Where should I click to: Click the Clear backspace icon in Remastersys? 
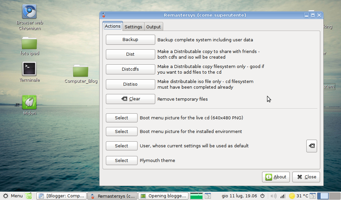(x=125, y=99)
